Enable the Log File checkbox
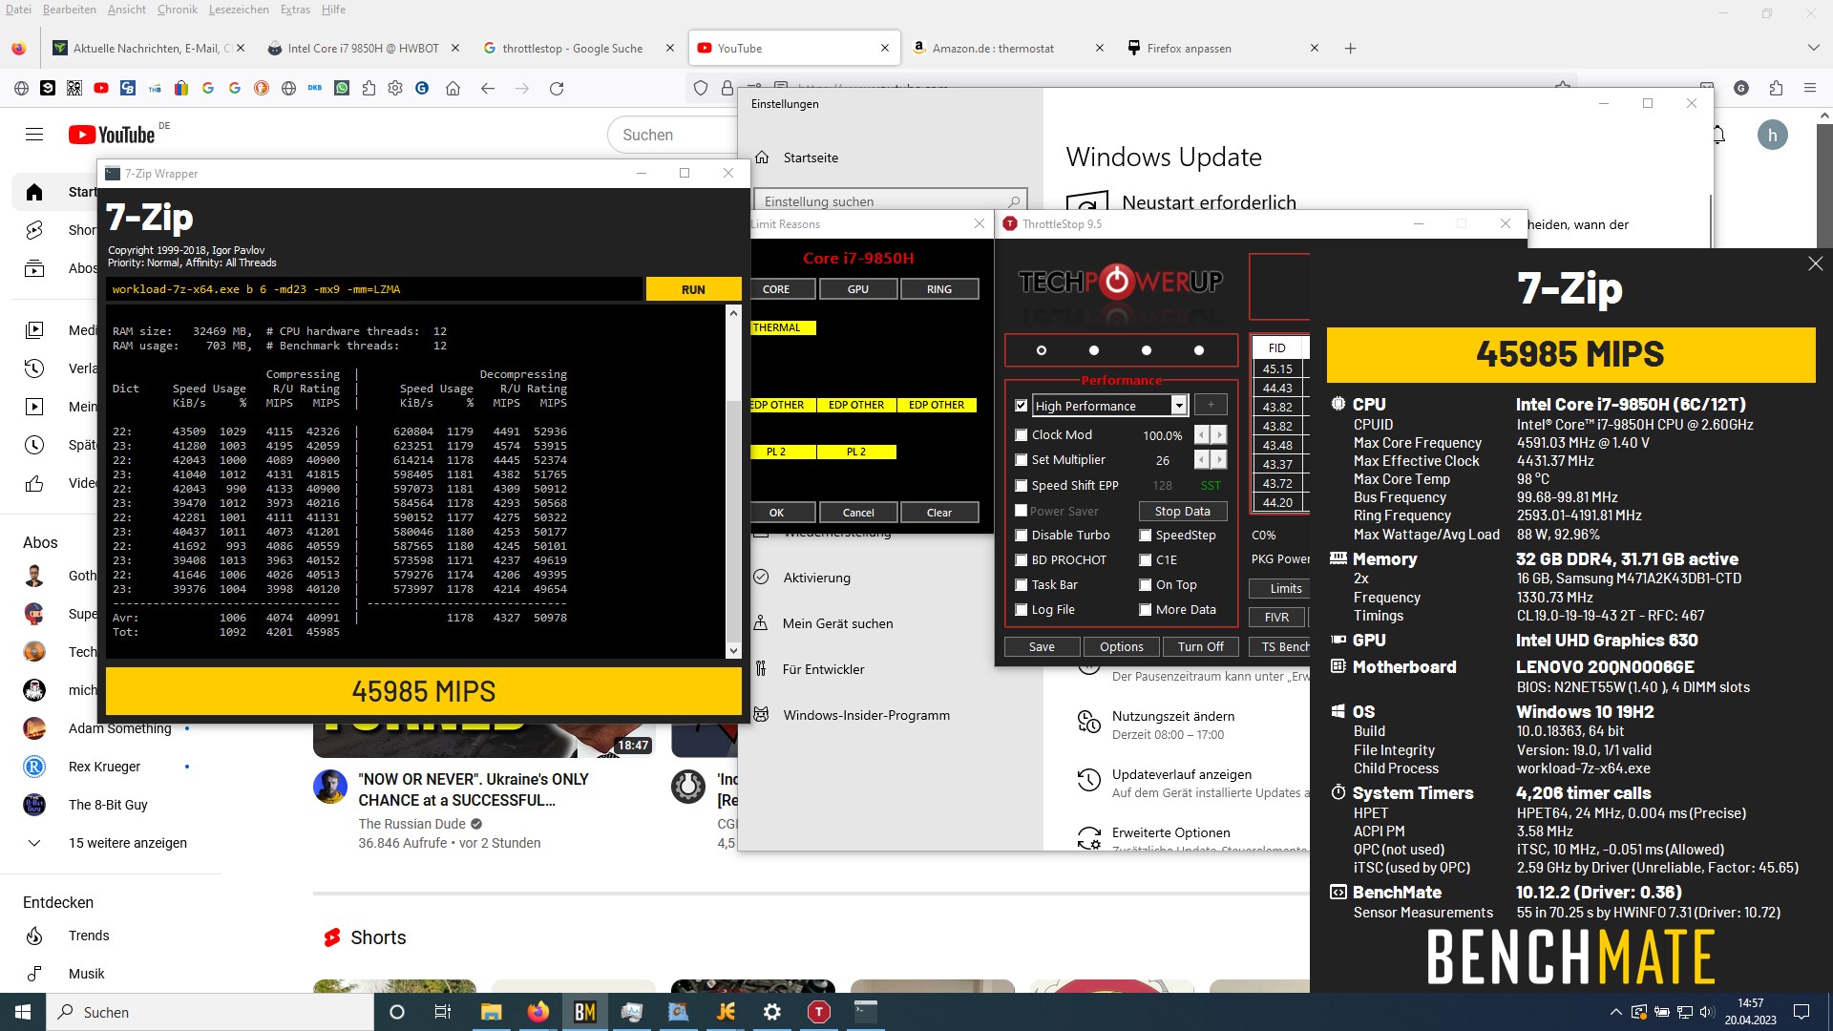 pyautogui.click(x=1021, y=609)
